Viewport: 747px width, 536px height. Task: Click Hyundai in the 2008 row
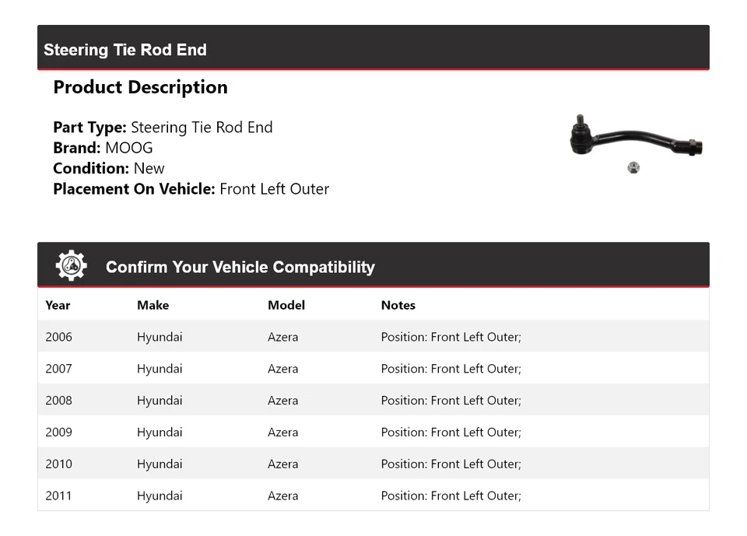160,401
